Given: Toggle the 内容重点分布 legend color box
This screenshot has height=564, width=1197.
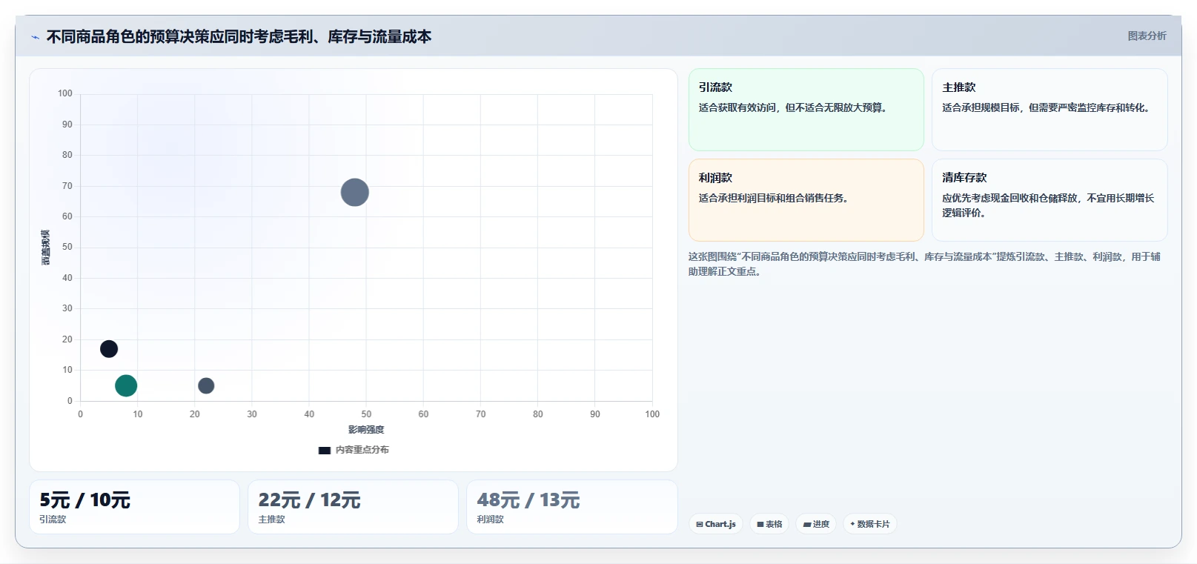Looking at the screenshot, I should point(325,450).
